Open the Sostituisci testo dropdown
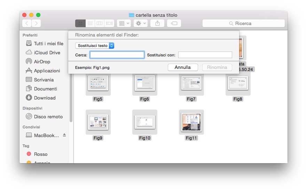Viewport: 307px width, 191px height. 95,46
